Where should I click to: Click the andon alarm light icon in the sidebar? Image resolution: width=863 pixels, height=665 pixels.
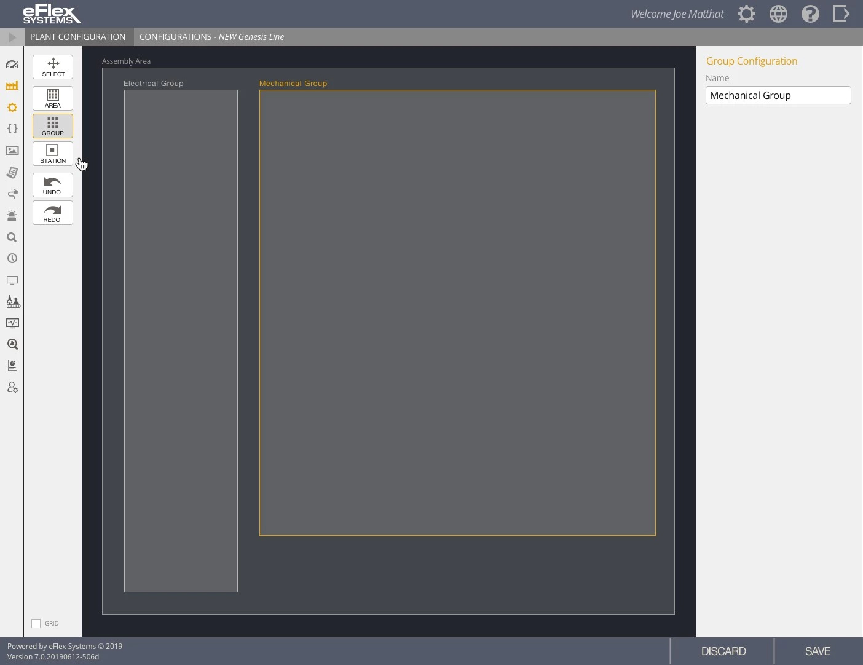click(12, 215)
